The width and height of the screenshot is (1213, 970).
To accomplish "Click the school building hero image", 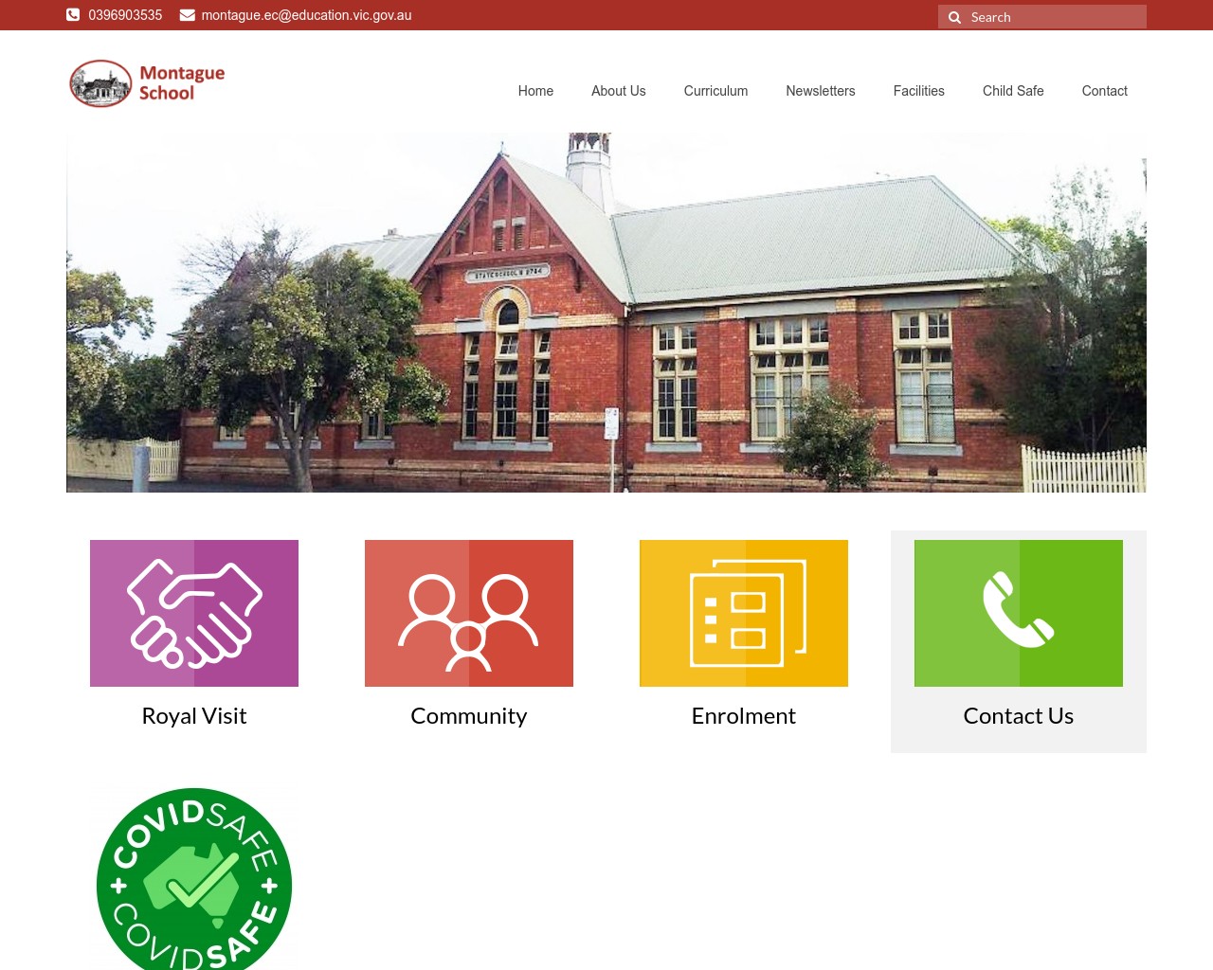I will [x=606, y=313].
